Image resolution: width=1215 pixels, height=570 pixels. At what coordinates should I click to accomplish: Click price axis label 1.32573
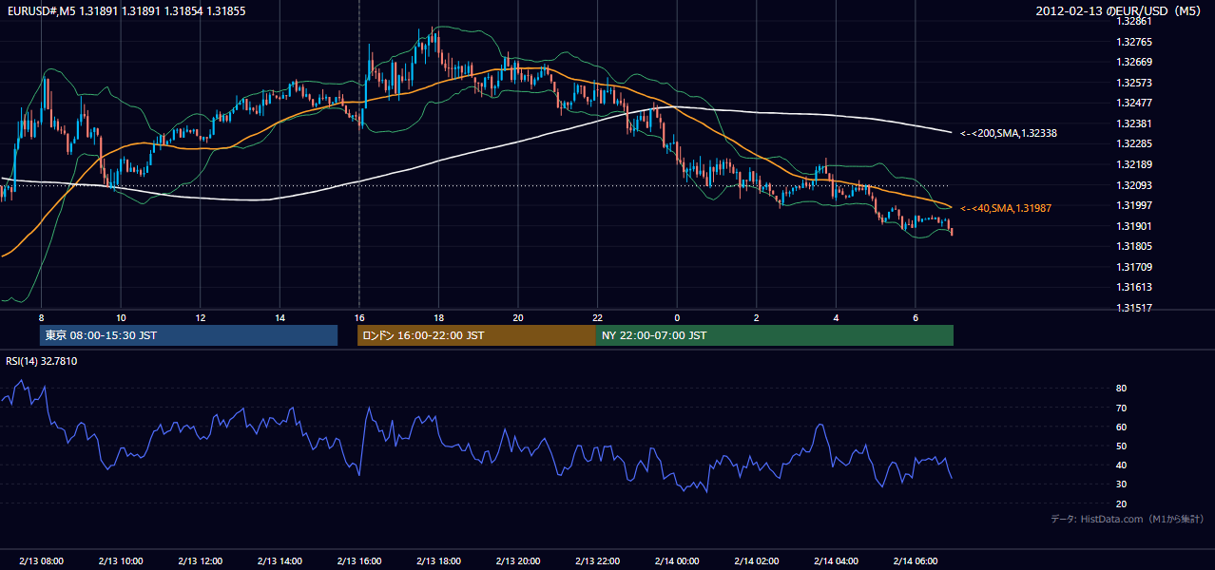click(x=1135, y=83)
